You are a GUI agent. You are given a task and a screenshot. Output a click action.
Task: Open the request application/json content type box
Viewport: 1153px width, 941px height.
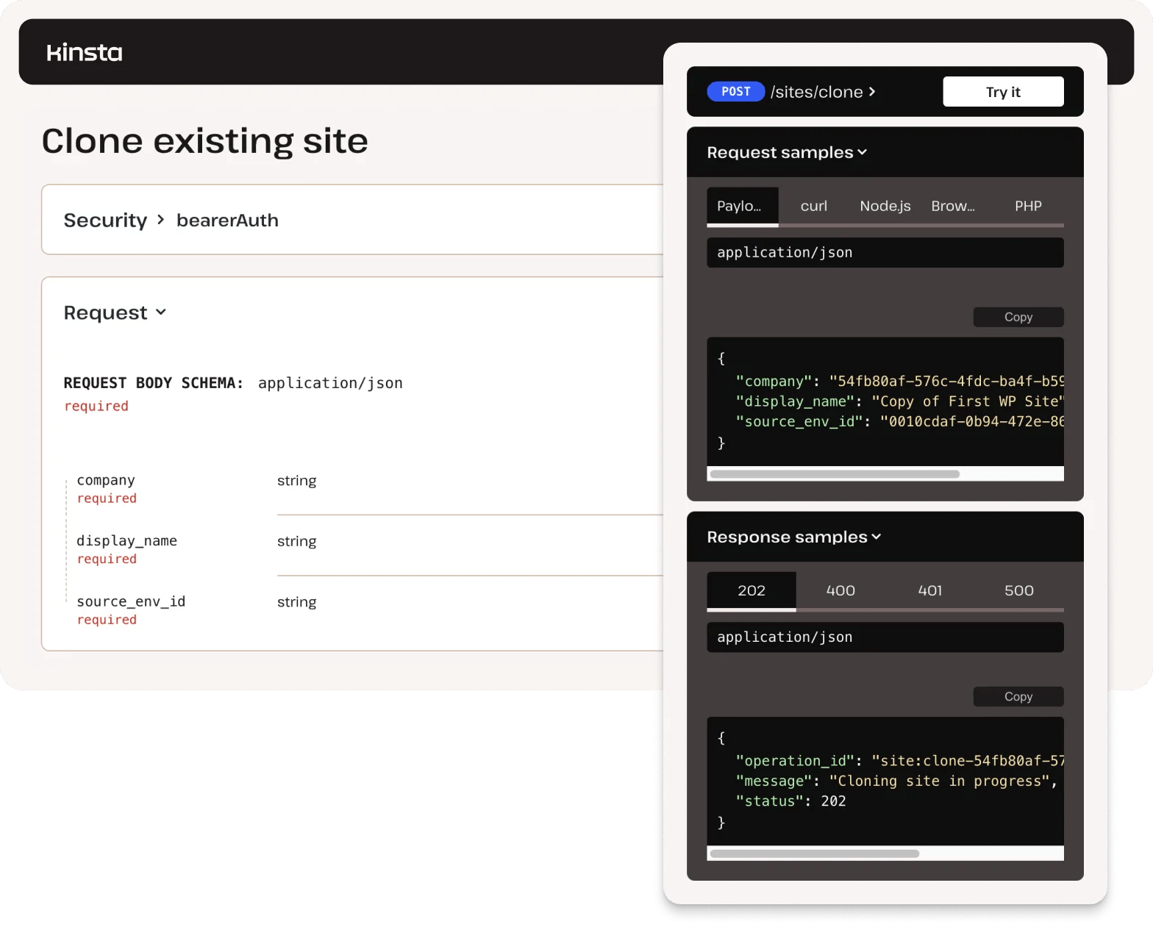tap(885, 252)
